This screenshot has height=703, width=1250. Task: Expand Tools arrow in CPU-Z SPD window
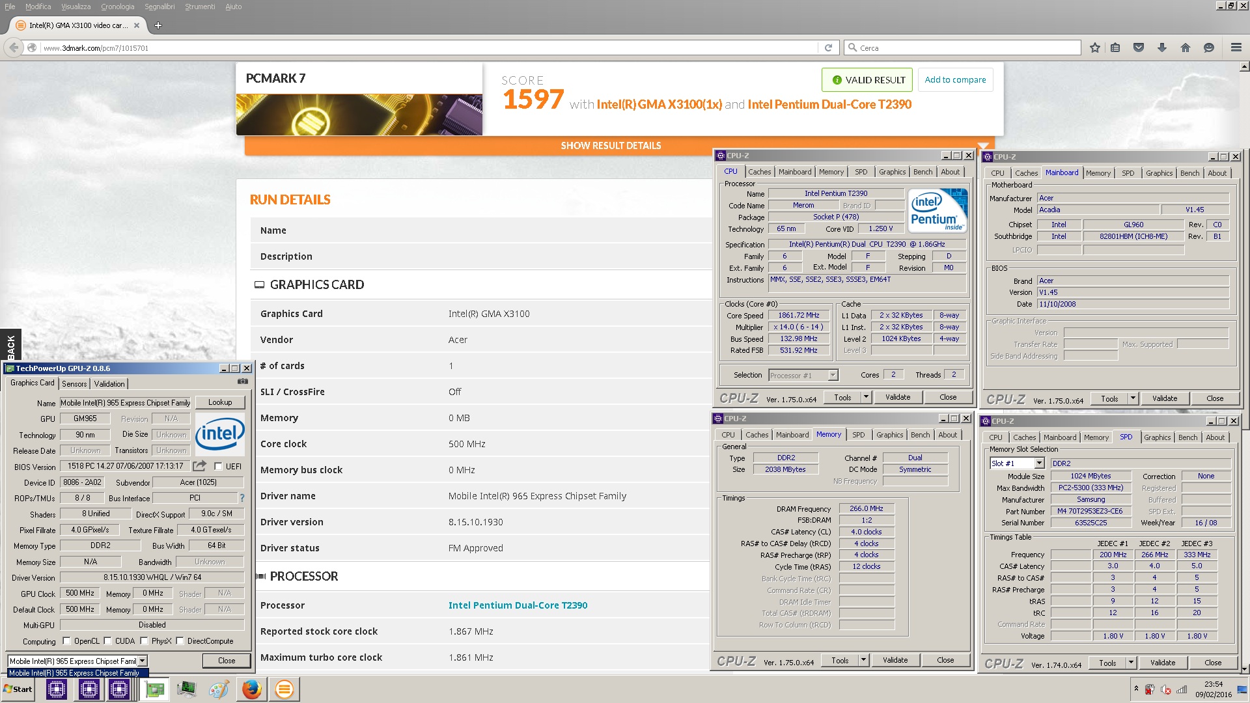[x=1131, y=663]
